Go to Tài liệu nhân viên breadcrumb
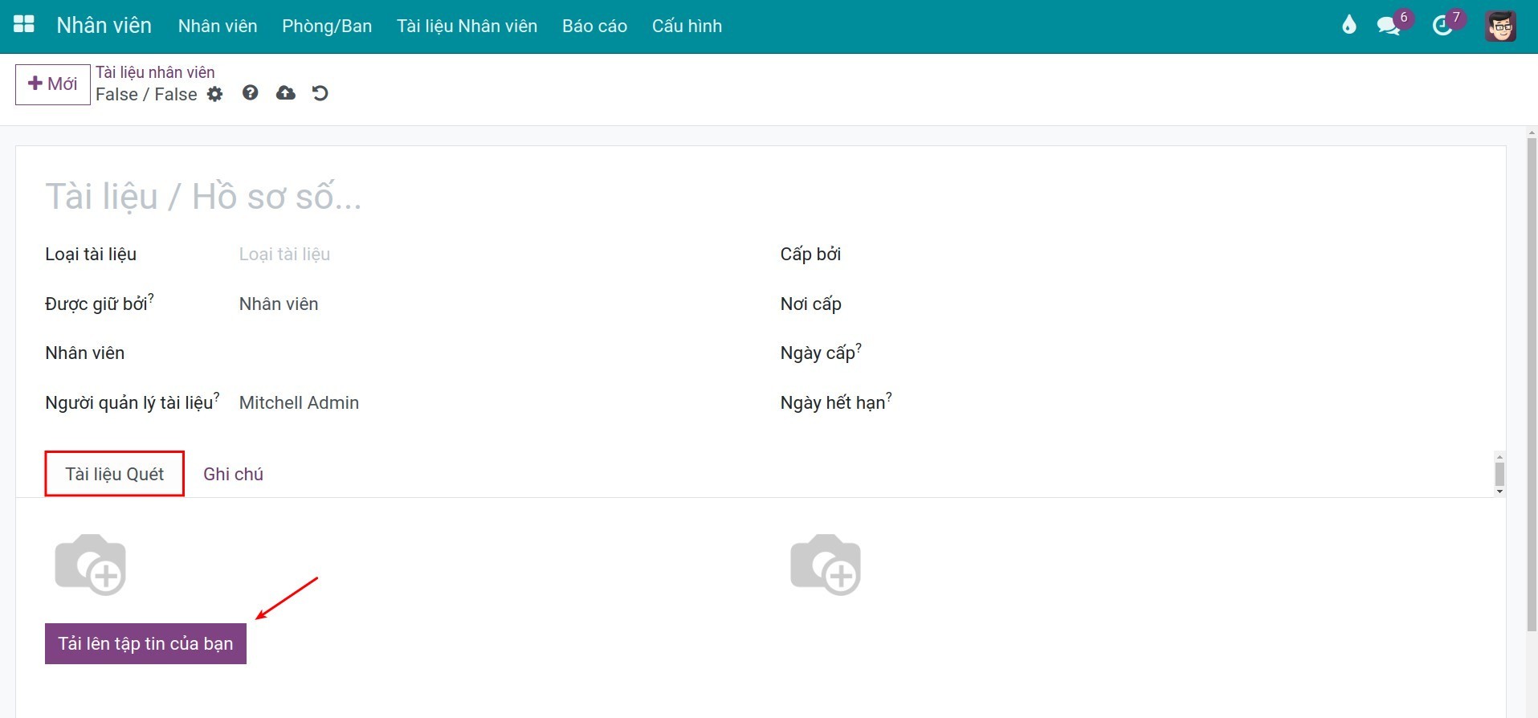 tap(155, 72)
